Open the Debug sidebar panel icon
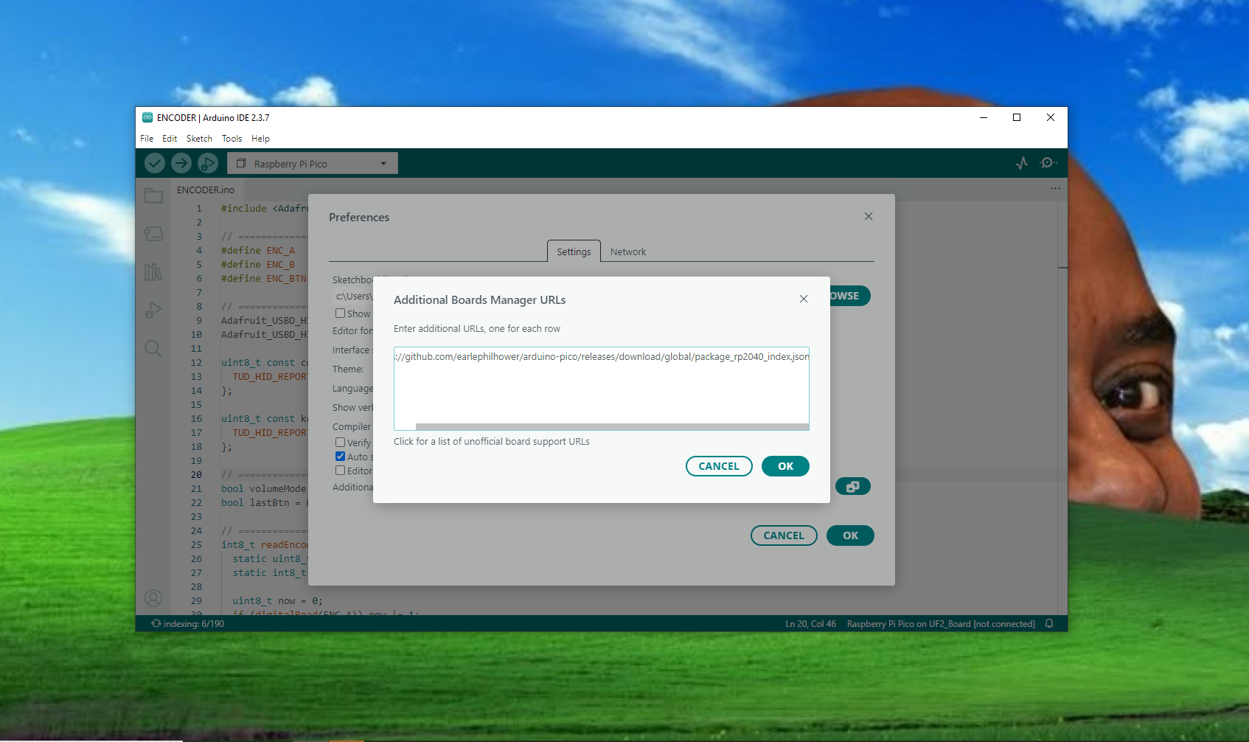The image size is (1249, 742). pyautogui.click(x=153, y=311)
